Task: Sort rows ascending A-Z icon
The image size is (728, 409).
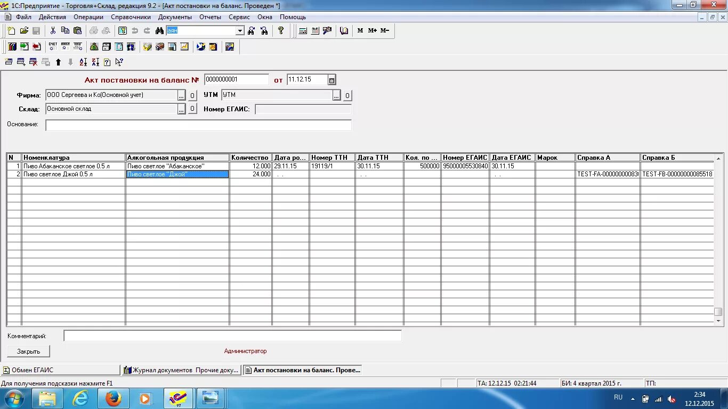Action: click(83, 62)
